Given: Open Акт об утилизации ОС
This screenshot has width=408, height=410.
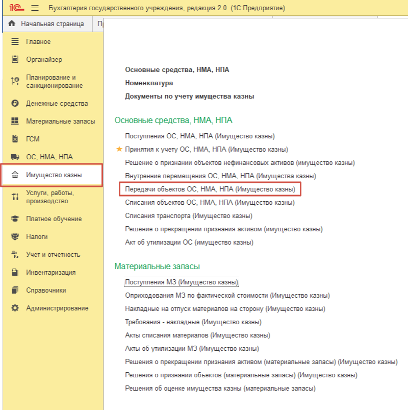Looking at the screenshot, I should 189,243.
